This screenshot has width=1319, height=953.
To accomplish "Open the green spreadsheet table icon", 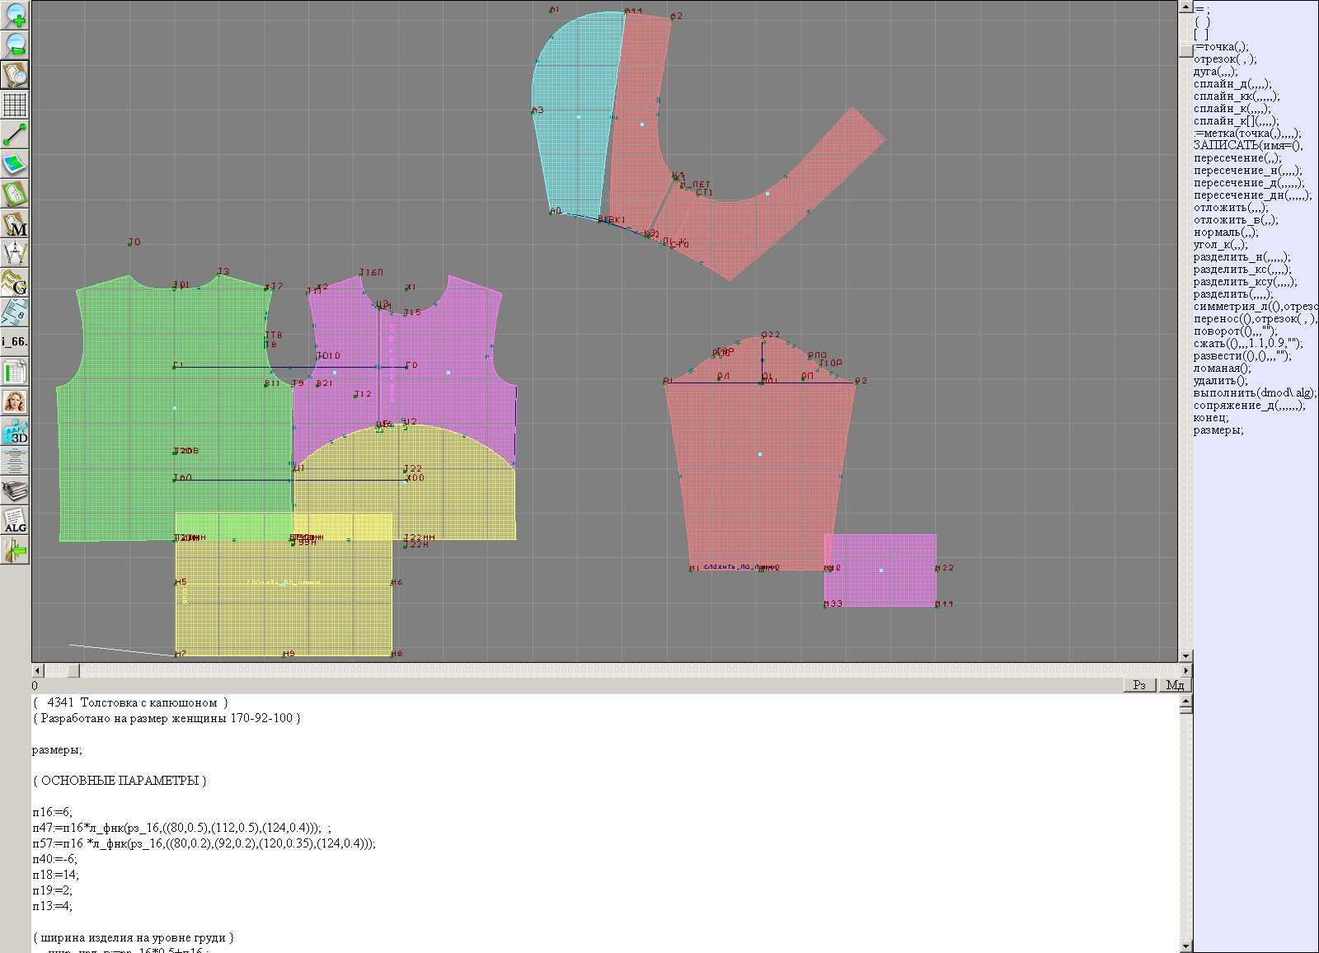I will coord(15,372).
